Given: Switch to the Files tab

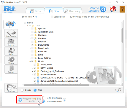Looking at the screenshot, I should click(x=54, y=11).
